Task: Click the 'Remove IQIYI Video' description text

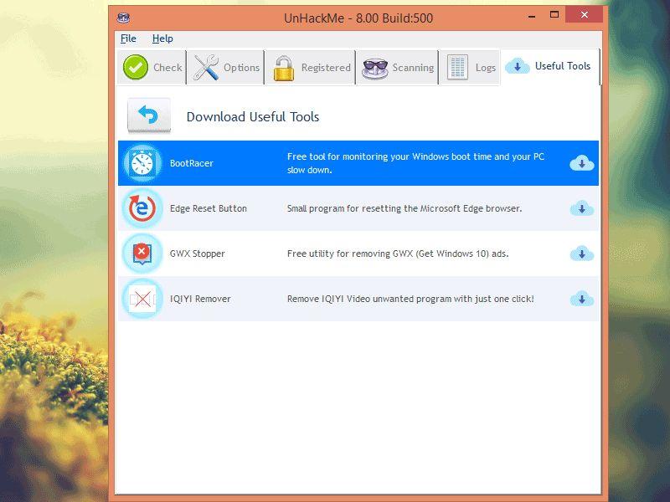Action: coord(410,299)
